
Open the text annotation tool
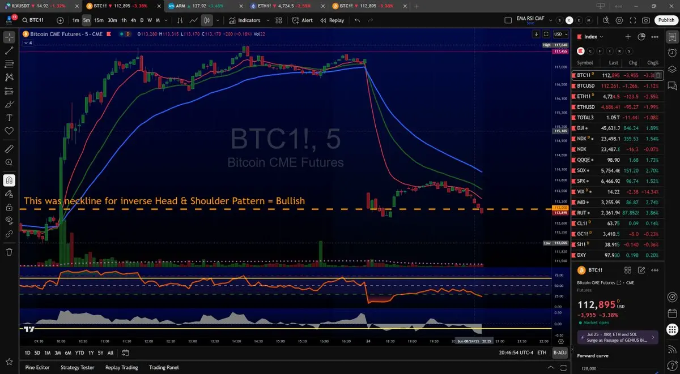pyautogui.click(x=9, y=118)
